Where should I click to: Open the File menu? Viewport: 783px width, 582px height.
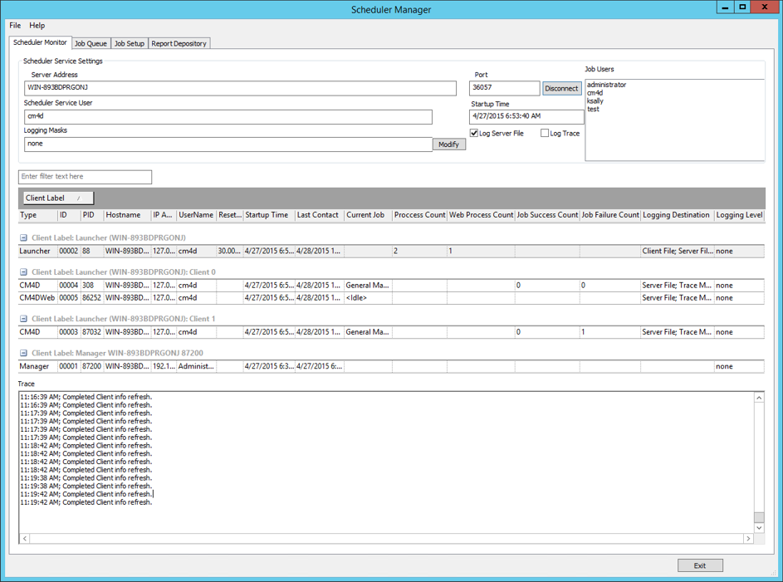coord(15,26)
